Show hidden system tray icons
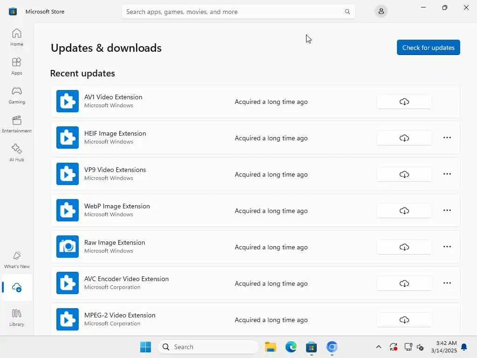 coord(378,347)
